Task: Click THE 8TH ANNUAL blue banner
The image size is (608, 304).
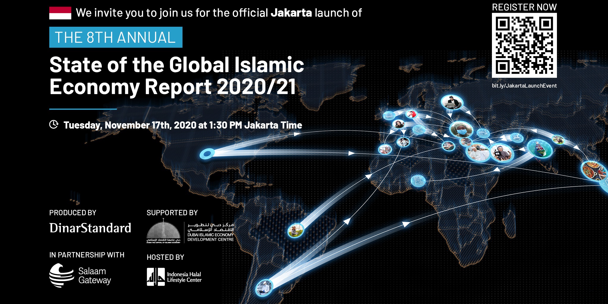Action: (116, 37)
